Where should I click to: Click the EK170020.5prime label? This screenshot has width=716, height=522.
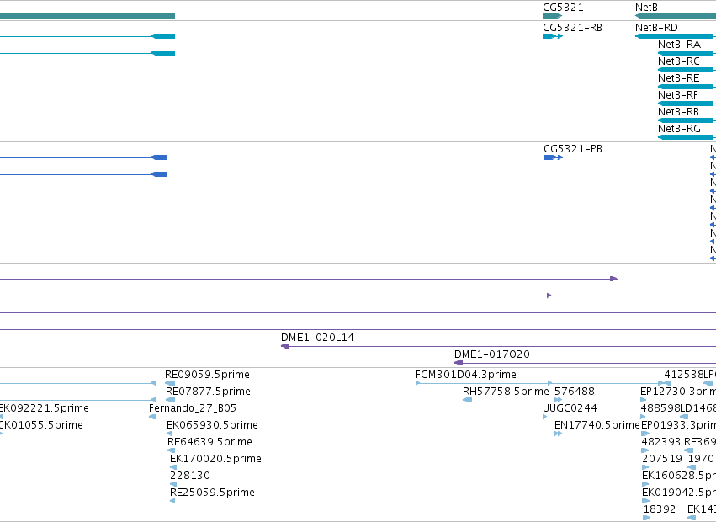[215, 459]
